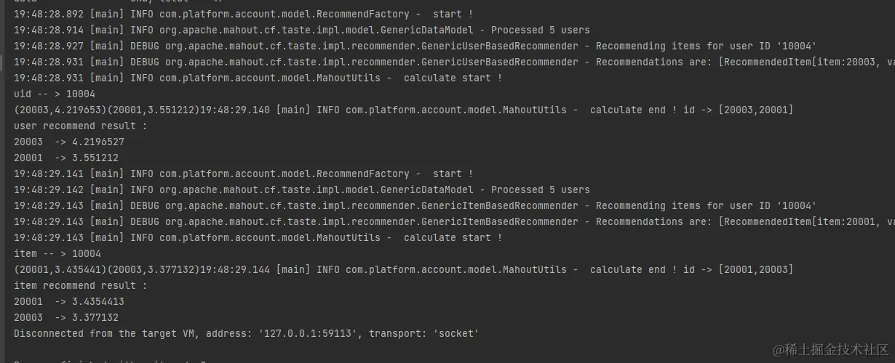Click the 19:48:29.141 RecommendFactory start line
This screenshot has height=363, width=895.
tap(244, 174)
